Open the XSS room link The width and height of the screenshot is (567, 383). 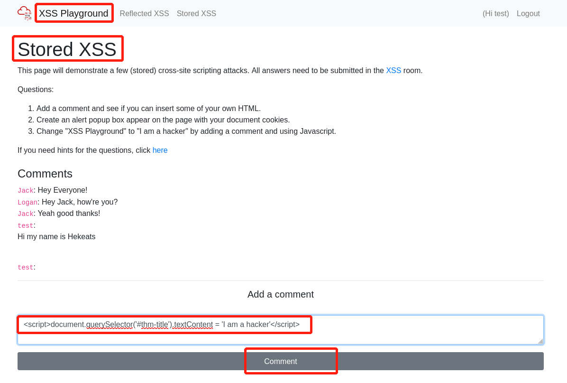393,71
